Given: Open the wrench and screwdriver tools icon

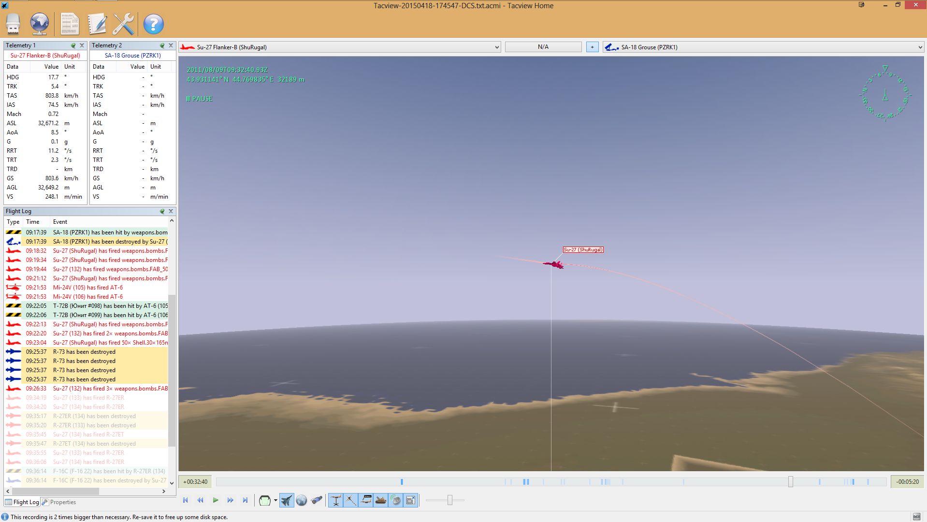Looking at the screenshot, I should coord(123,24).
